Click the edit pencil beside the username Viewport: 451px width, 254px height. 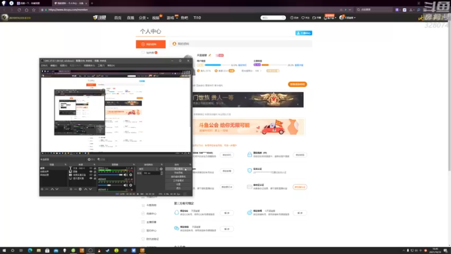point(210,55)
